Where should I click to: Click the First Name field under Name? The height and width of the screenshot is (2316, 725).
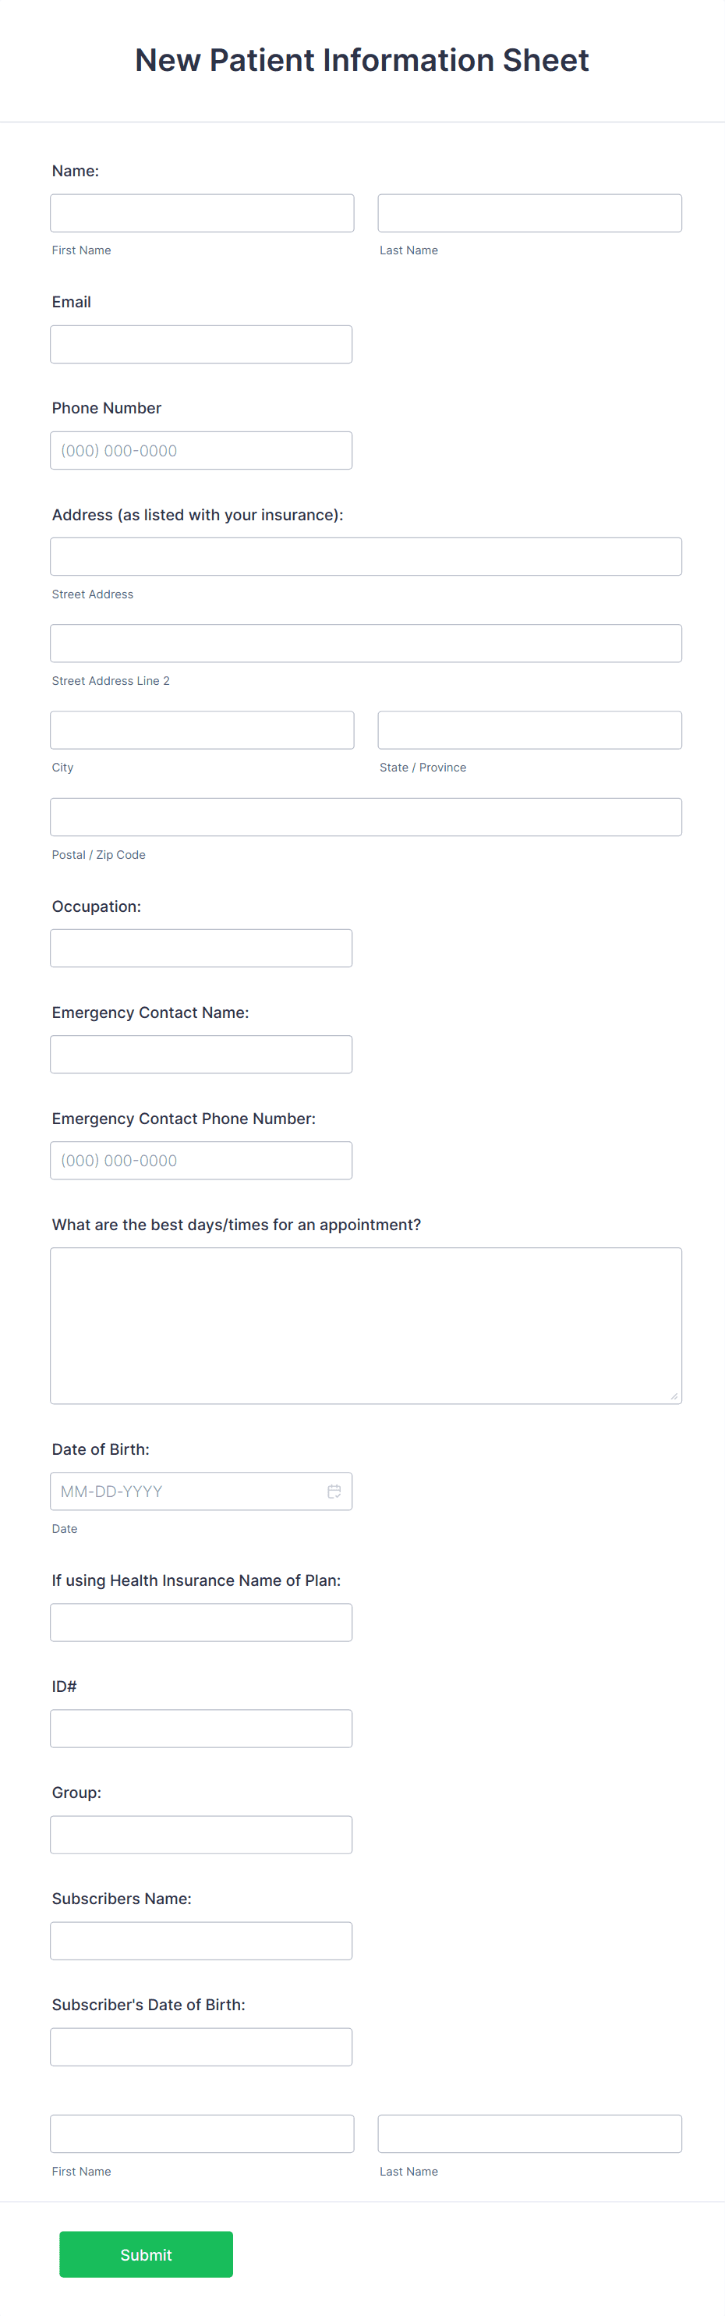(201, 212)
